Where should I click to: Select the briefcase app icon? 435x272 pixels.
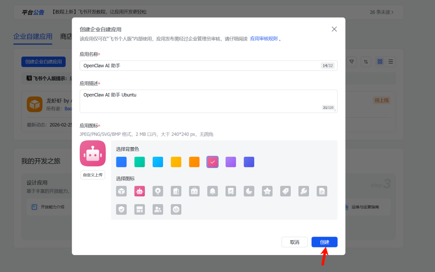click(x=194, y=191)
